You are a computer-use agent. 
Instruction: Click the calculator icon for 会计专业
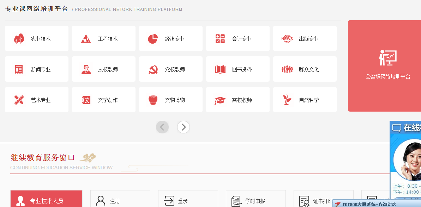click(x=220, y=39)
